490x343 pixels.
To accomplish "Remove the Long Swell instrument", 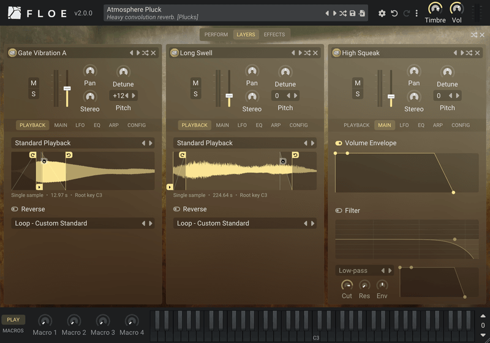I will pos(315,53).
